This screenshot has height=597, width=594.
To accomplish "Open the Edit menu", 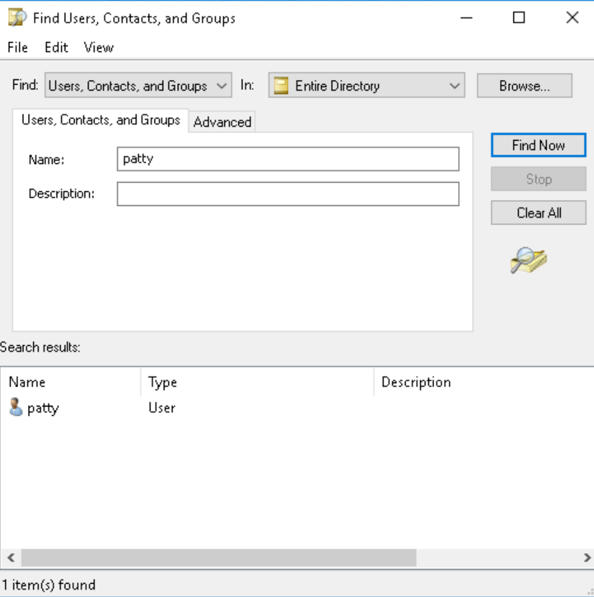I will click(57, 47).
